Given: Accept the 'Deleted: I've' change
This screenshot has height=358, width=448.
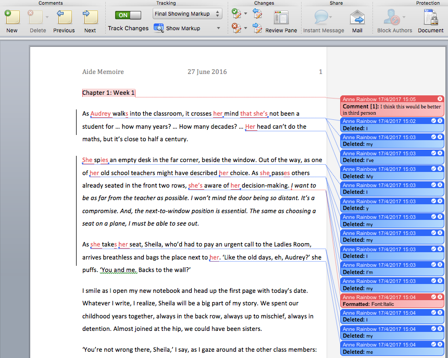Looking at the screenshot, I should click(x=434, y=153).
